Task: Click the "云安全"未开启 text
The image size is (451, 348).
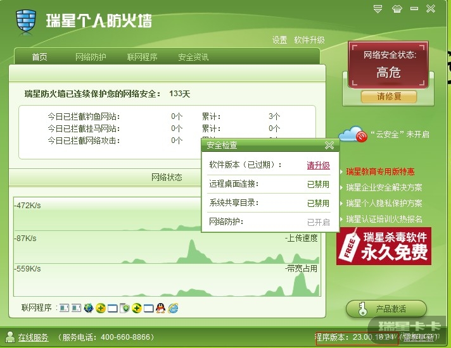Action: pyautogui.click(x=400, y=134)
